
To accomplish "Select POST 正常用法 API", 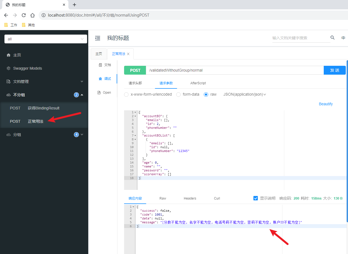I will pos(44,121).
